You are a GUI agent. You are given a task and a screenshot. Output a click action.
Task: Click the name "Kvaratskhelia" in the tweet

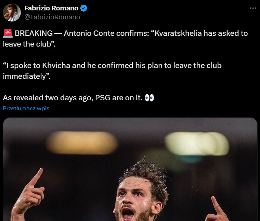click(183, 33)
